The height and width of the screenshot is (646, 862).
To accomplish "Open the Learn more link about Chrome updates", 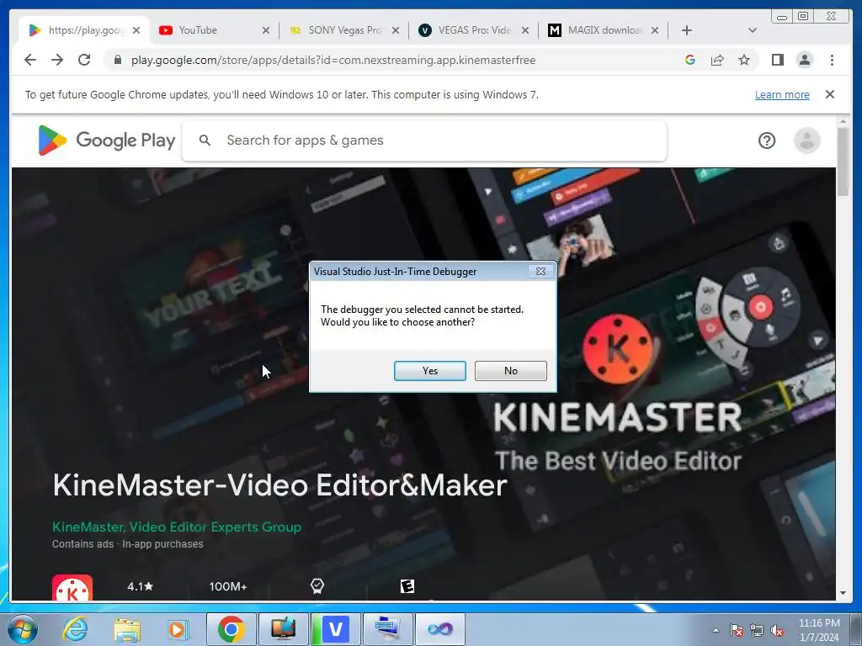I will [x=782, y=94].
